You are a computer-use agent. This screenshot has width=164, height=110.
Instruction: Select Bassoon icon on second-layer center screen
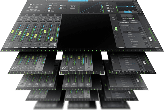(81, 68)
